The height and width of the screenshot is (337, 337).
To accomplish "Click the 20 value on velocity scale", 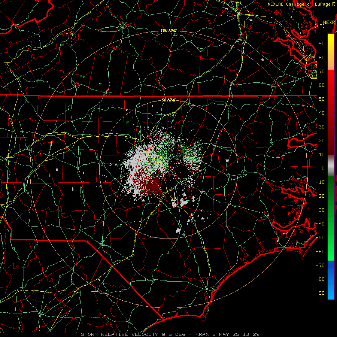I will pyautogui.click(x=322, y=140).
